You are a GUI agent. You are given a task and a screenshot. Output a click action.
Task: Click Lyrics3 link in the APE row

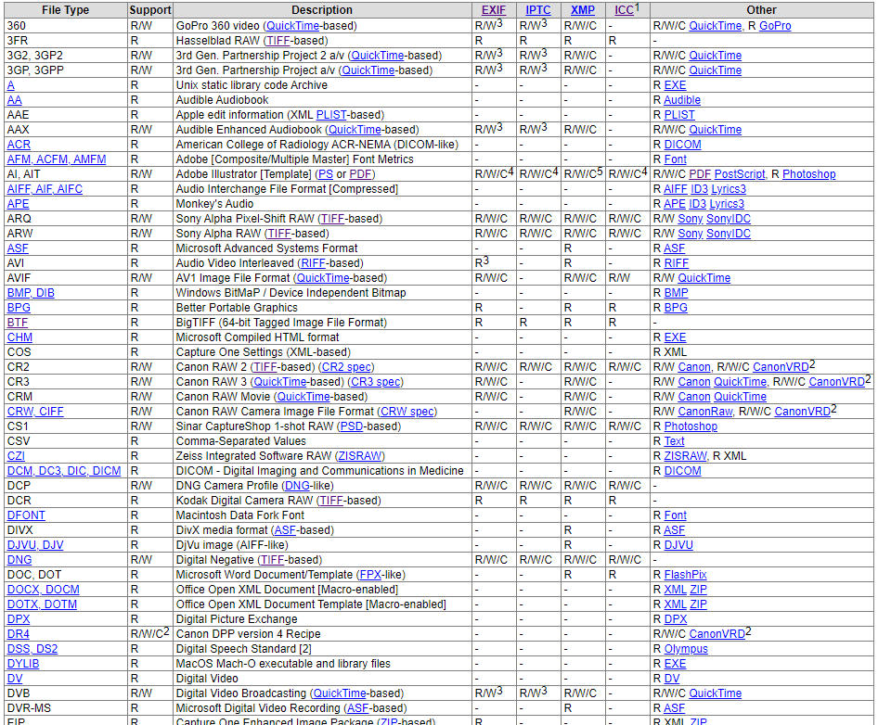click(726, 204)
